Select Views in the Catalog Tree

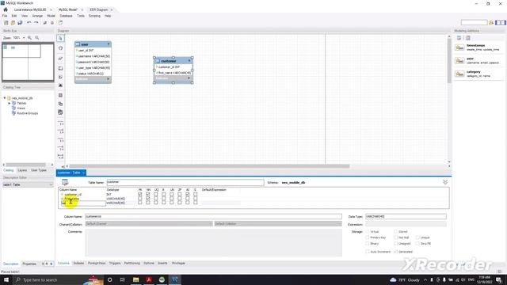click(21, 108)
